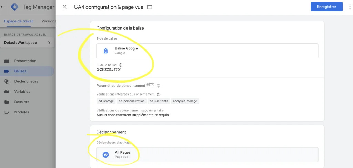
Task: Switch to the Versions tab
Action: (48, 21)
